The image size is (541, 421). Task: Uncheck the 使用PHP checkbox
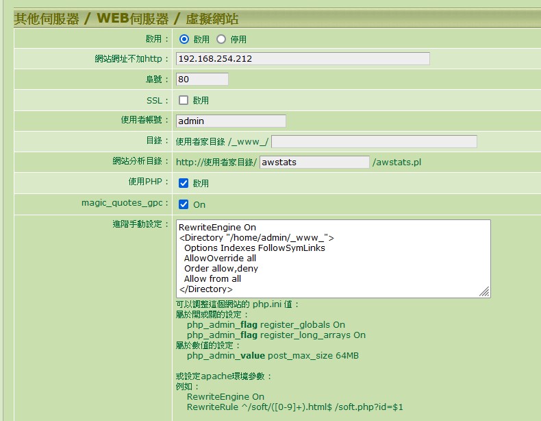pyautogui.click(x=184, y=183)
